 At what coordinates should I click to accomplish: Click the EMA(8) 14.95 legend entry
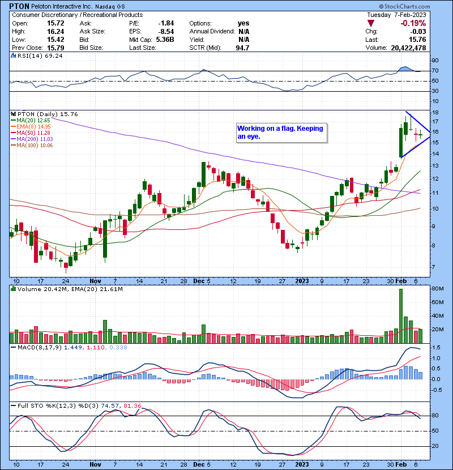(x=31, y=127)
